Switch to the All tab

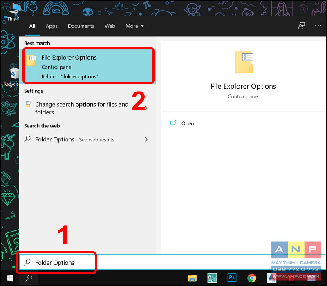point(32,26)
